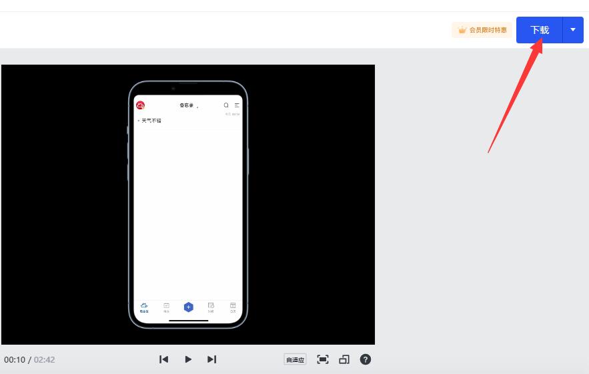Screen dimensions: 589x374
Task: Select the checklist tab next to cloud tab
Action: point(166,307)
